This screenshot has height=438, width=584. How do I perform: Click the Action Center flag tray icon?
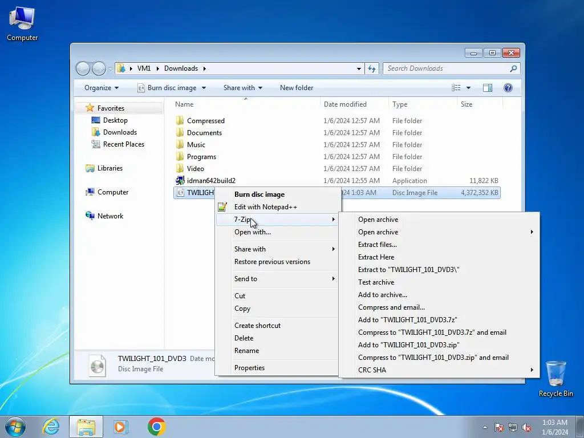(499, 427)
